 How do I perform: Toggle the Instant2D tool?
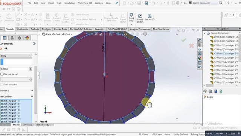pos(149,17)
